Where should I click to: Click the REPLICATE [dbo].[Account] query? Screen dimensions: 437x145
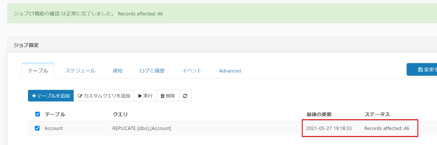tap(142, 128)
